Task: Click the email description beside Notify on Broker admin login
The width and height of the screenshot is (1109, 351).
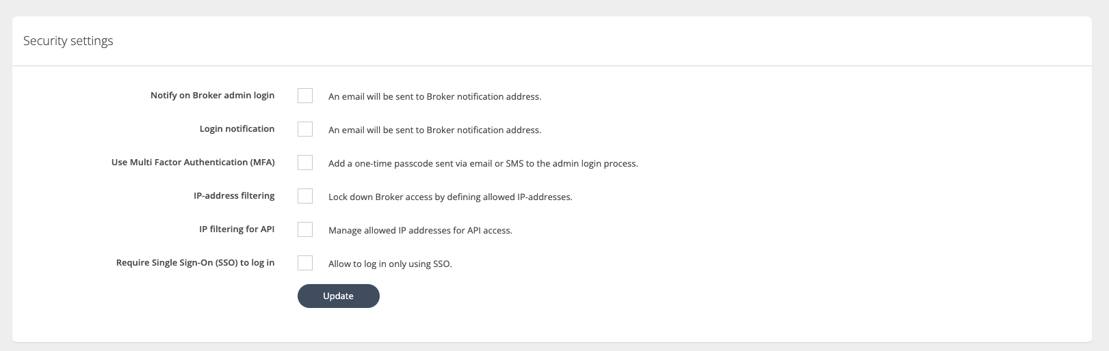Action: (x=434, y=97)
